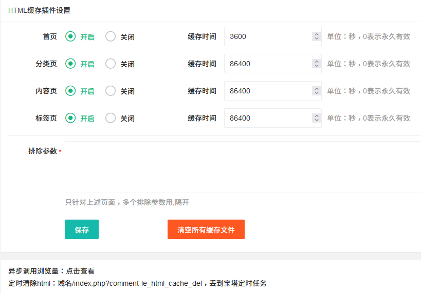Click the green 保存 button
This screenshot has width=421, height=294.
point(82,229)
